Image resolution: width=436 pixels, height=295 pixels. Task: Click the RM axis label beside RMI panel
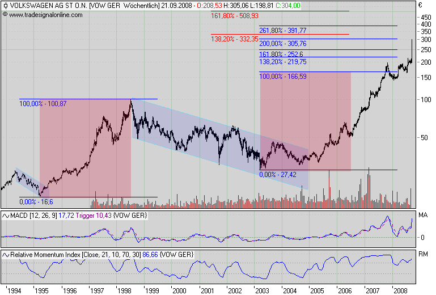tap(423, 254)
